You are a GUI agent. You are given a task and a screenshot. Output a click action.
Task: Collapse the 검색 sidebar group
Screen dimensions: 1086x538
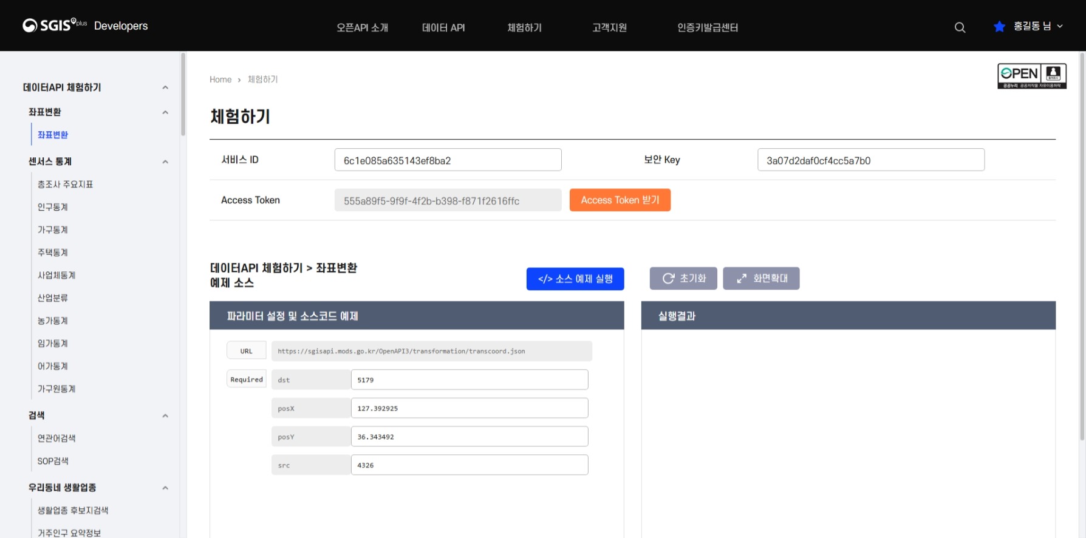[x=165, y=415]
